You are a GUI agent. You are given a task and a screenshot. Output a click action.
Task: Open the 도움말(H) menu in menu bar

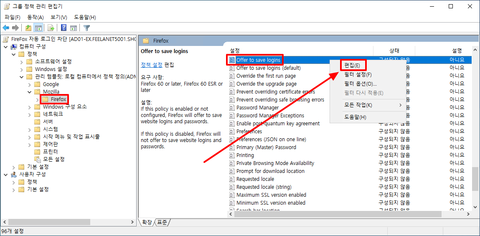pyautogui.click(x=85, y=18)
